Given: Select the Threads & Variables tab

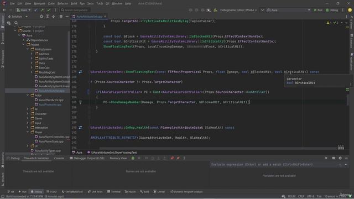Looking at the screenshot, I should [x=37, y=158].
